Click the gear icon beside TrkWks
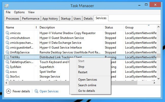This screenshot has width=165, height=102. [x=7, y=57]
